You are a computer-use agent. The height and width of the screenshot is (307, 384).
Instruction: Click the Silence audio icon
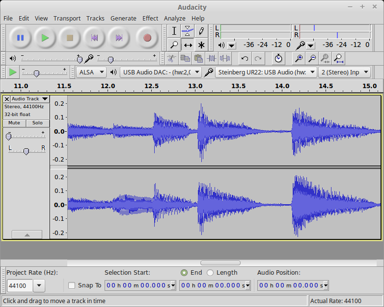225,58
